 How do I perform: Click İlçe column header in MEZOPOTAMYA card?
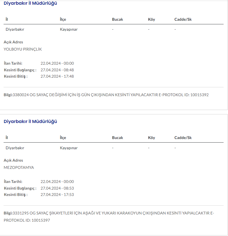point(63,138)
